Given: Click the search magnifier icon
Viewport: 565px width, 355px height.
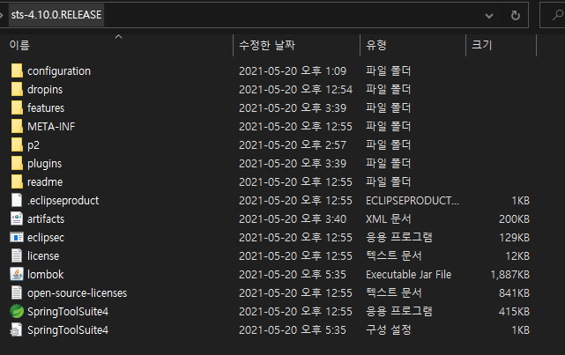Looking at the screenshot, I should [558, 15].
